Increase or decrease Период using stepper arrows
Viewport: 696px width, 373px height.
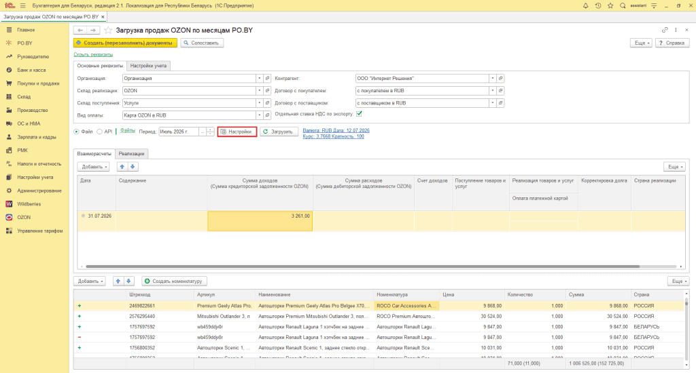(x=211, y=132)
